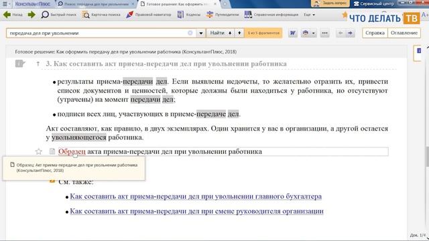
Task: Go to previous document arrow
Action: pos(341,33)
